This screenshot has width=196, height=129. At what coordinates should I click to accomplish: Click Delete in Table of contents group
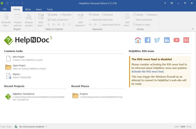(52, 15)
